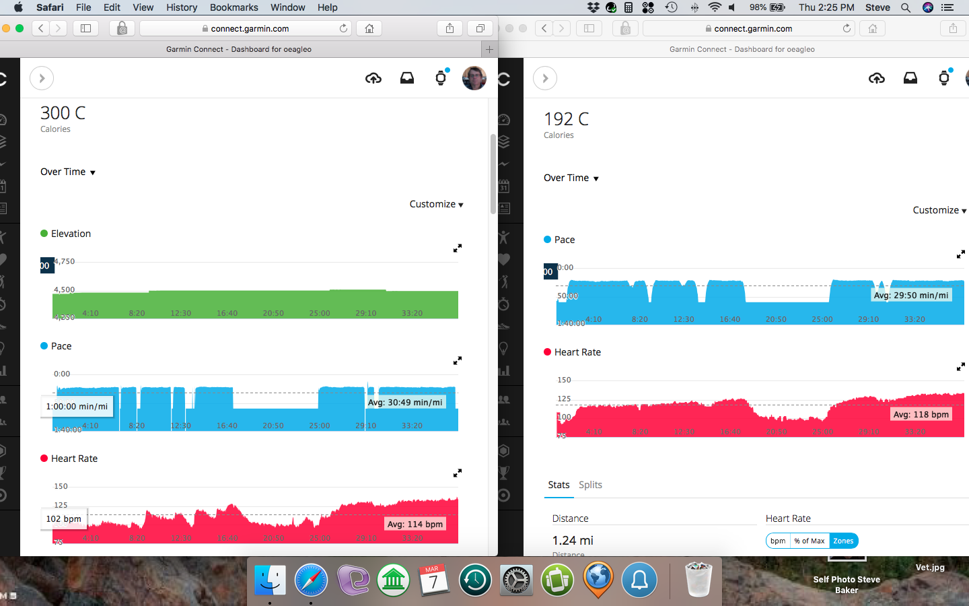The image size is (969, 606).
Task: Open Over Time dropdown in left window
Action: pos(68,172)
